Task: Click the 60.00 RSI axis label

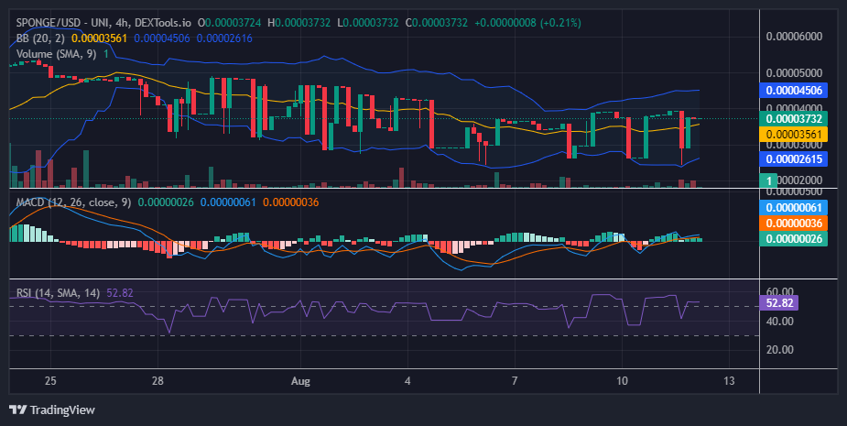Action: click(780, 292)
